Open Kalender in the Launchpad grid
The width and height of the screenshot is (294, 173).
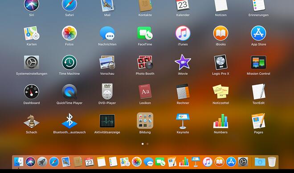point(183,5)
